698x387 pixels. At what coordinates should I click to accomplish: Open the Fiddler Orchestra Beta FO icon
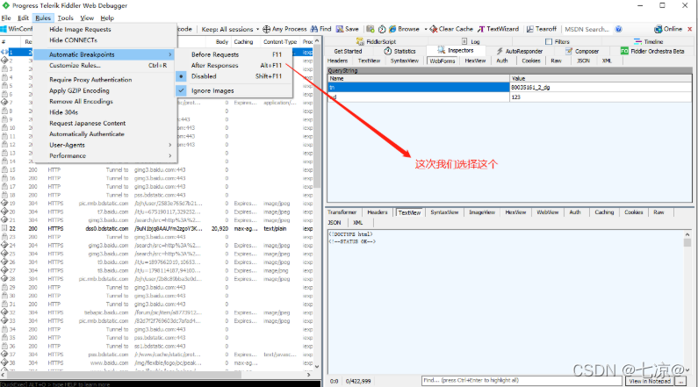(x=624, y=51)
